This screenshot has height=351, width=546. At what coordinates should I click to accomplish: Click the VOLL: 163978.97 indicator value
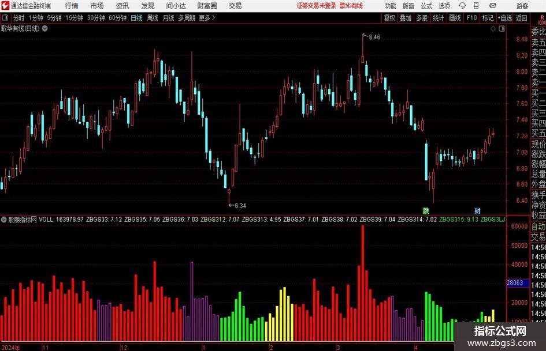61,220
